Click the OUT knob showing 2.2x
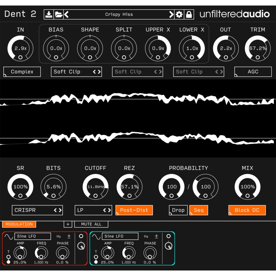 (x=226, y=48)
